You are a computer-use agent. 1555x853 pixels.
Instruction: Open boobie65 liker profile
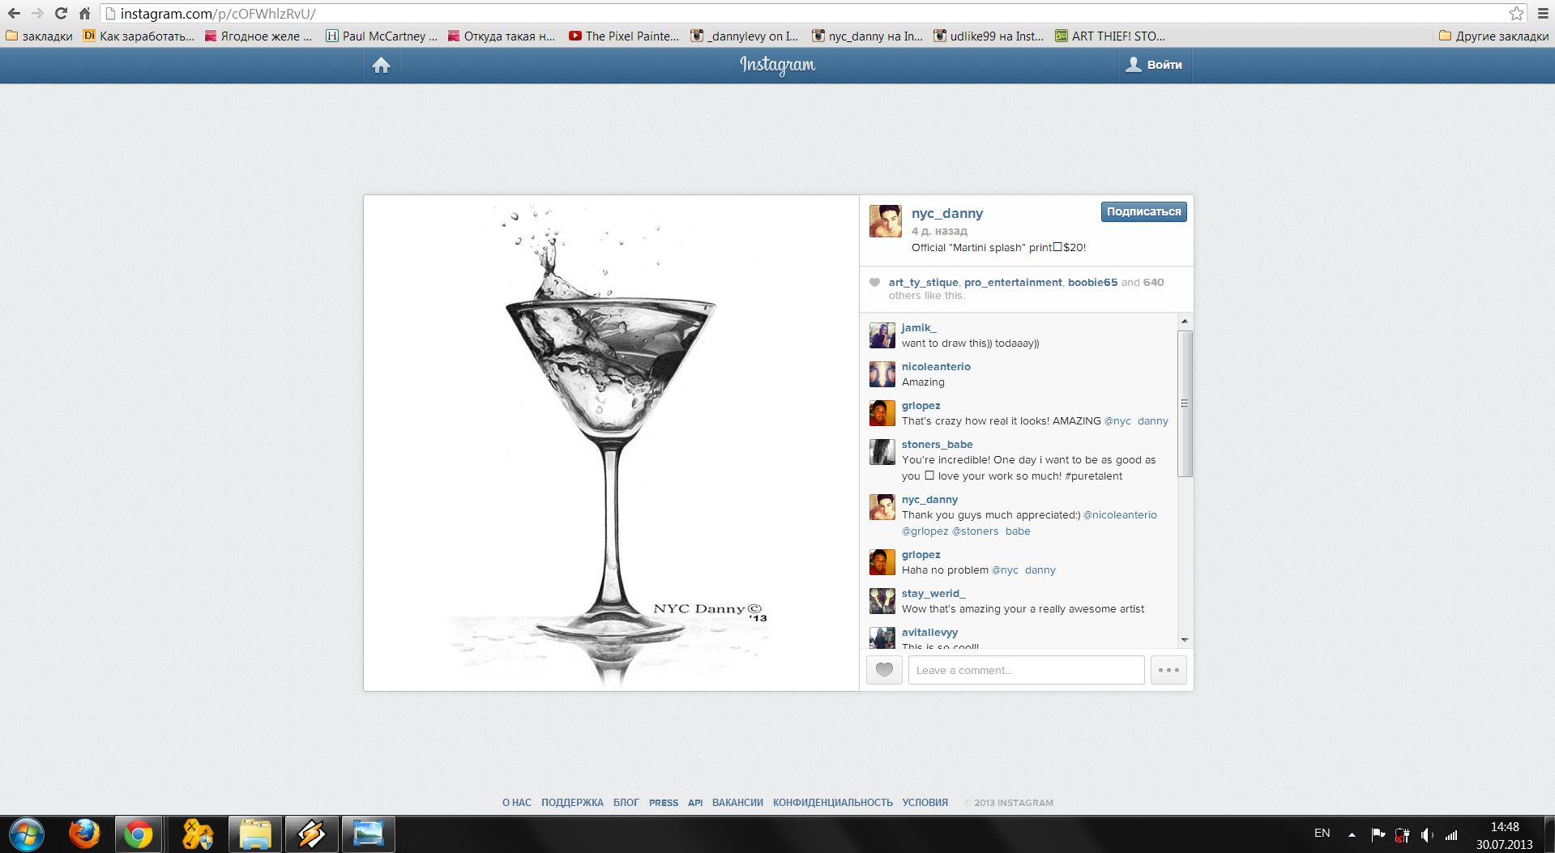tap(1092, 282)
